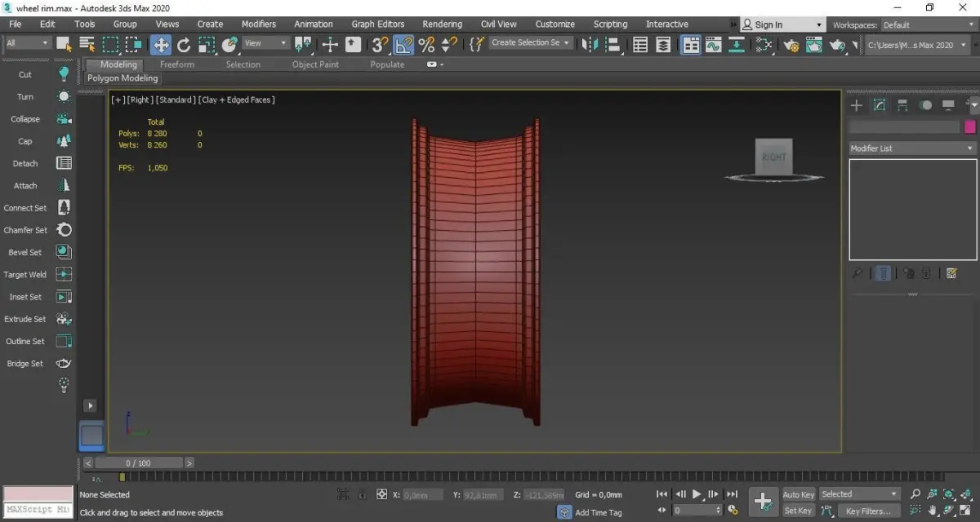980x522 pixels.
Task: Open the Workspaces Default dropdown
Action: [928, 24]
